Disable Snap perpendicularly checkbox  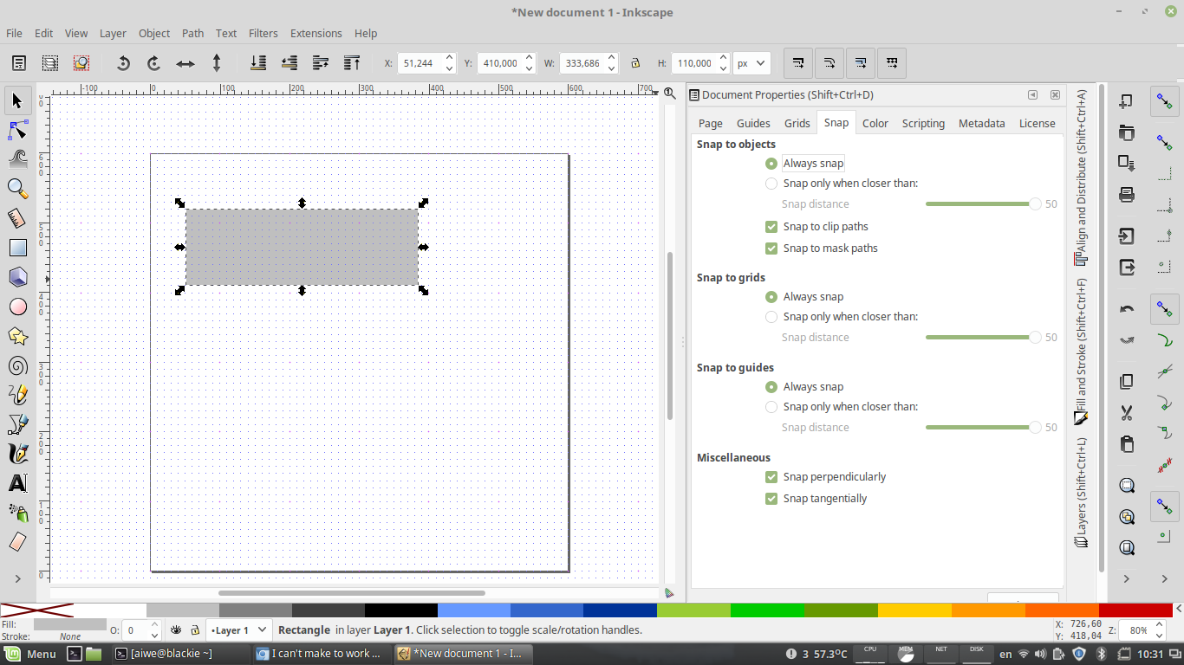pyautogui.click(x=771, y=477)
